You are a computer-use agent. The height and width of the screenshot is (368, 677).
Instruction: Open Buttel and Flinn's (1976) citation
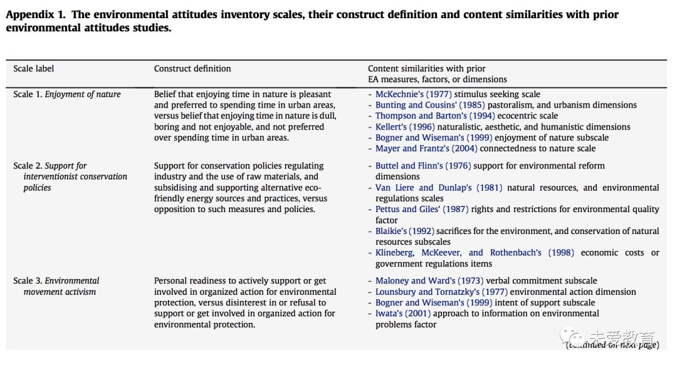(423, 165)
